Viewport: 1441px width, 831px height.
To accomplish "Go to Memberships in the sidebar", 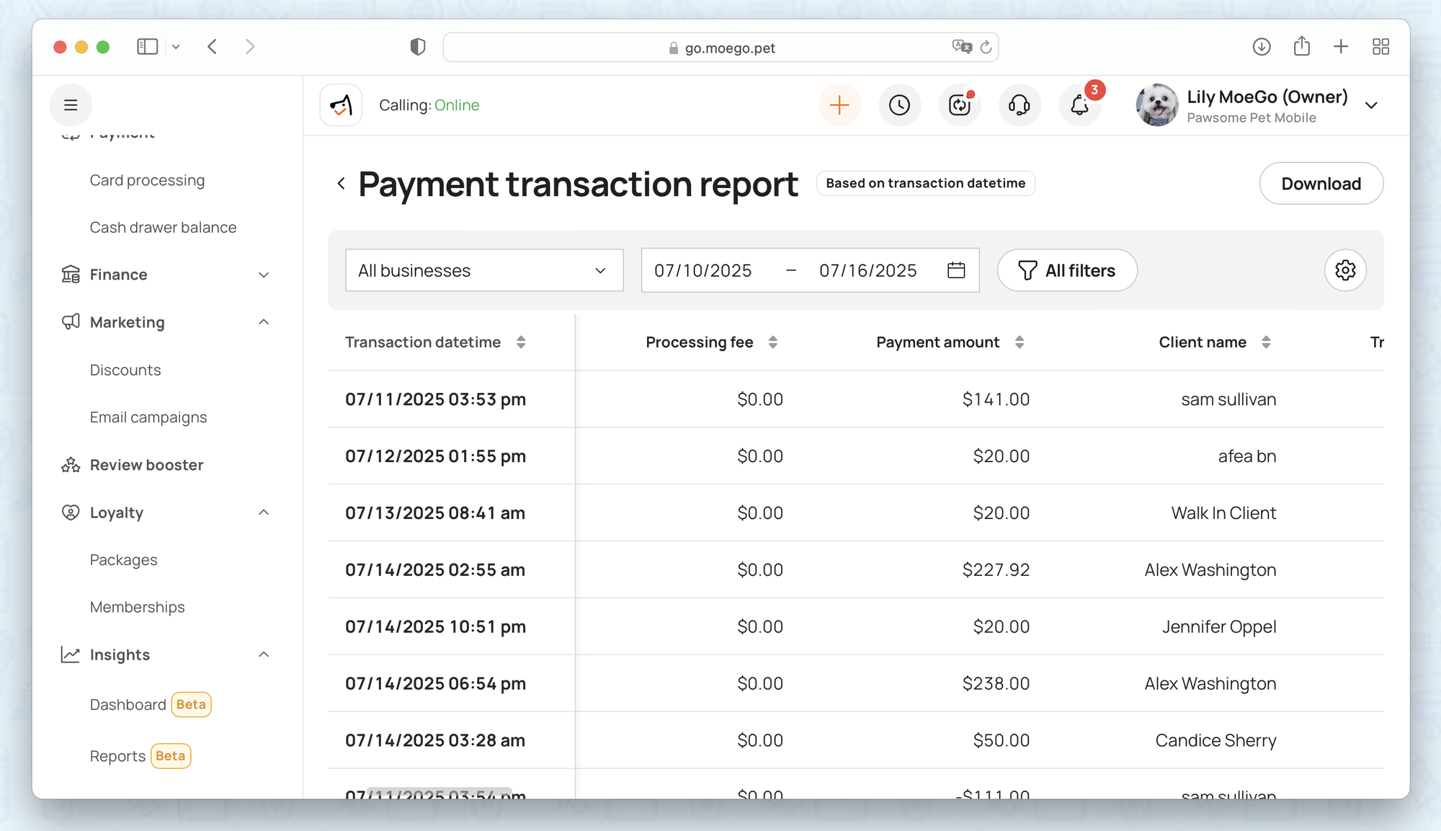I will (138, 607).
